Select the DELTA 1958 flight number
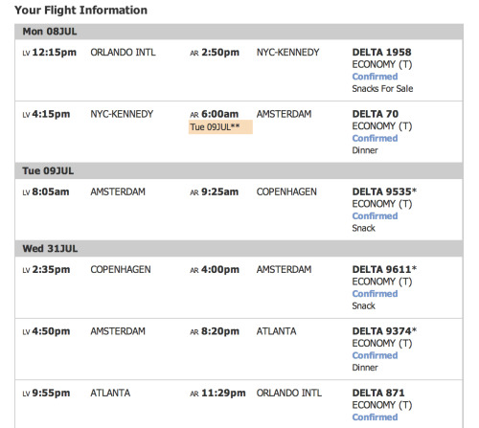479x428 pixels. (381, 52)
